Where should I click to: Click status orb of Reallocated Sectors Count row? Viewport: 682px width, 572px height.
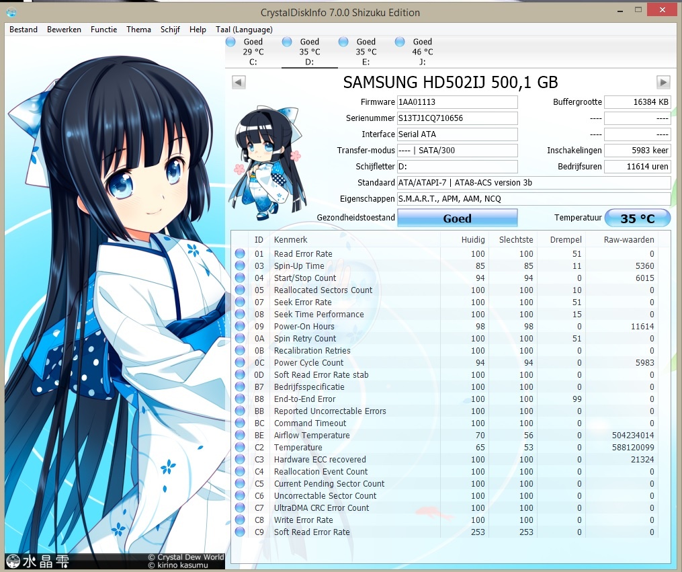240,290
